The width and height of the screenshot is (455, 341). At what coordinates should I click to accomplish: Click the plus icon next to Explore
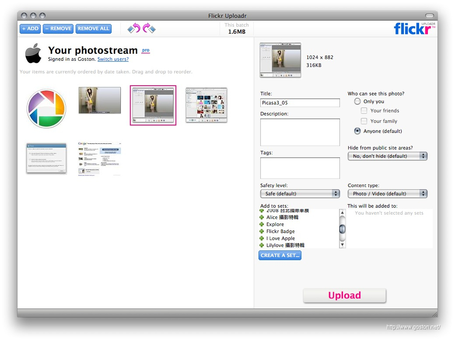coord(261,224)
